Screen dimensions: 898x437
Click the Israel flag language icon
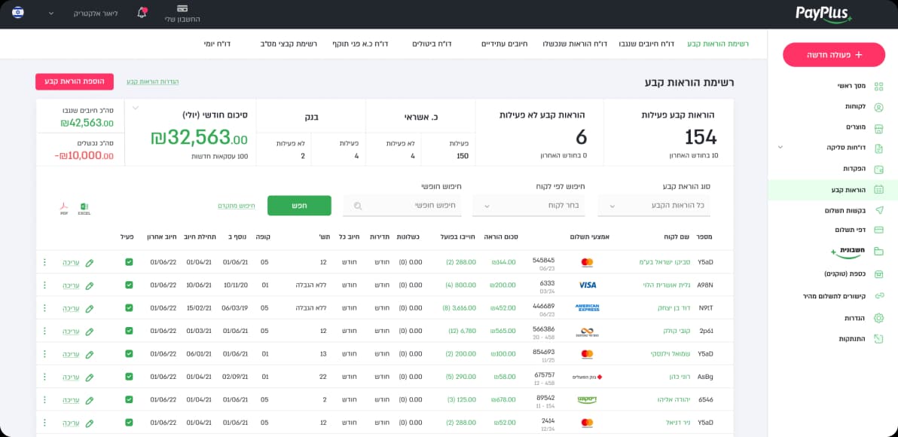click(x=18, y=13)
